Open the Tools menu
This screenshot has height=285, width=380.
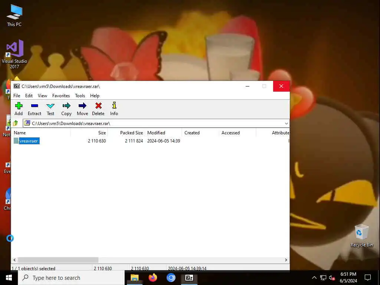(x=80, y=96)
